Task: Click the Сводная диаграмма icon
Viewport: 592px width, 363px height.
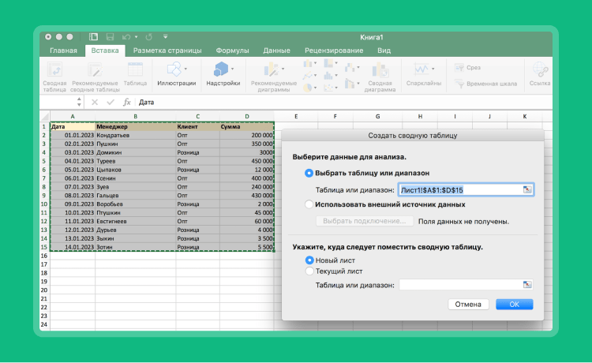Action: [380, 71]
